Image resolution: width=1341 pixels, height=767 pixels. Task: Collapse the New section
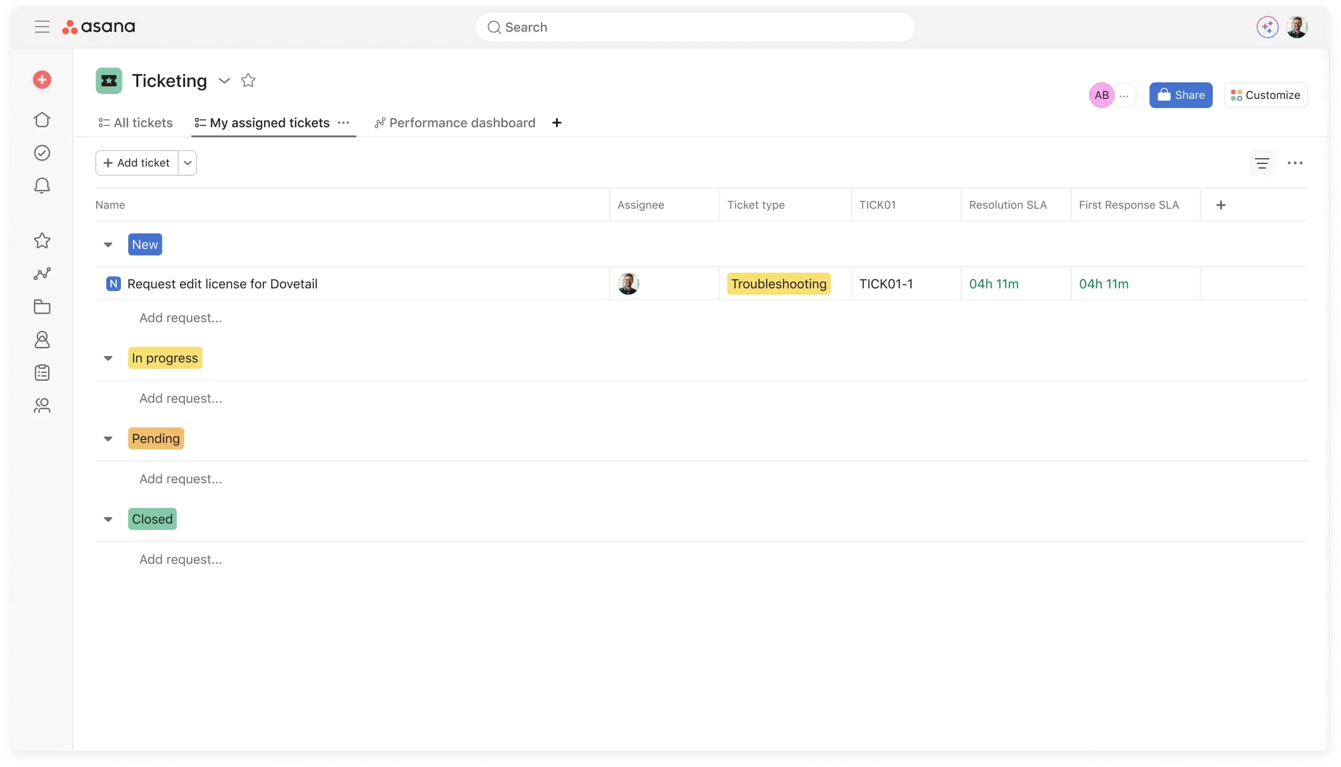(x=108, y=244)
